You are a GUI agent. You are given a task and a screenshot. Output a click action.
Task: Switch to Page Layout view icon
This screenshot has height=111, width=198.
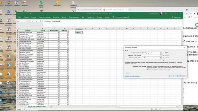tap(156, 109)
